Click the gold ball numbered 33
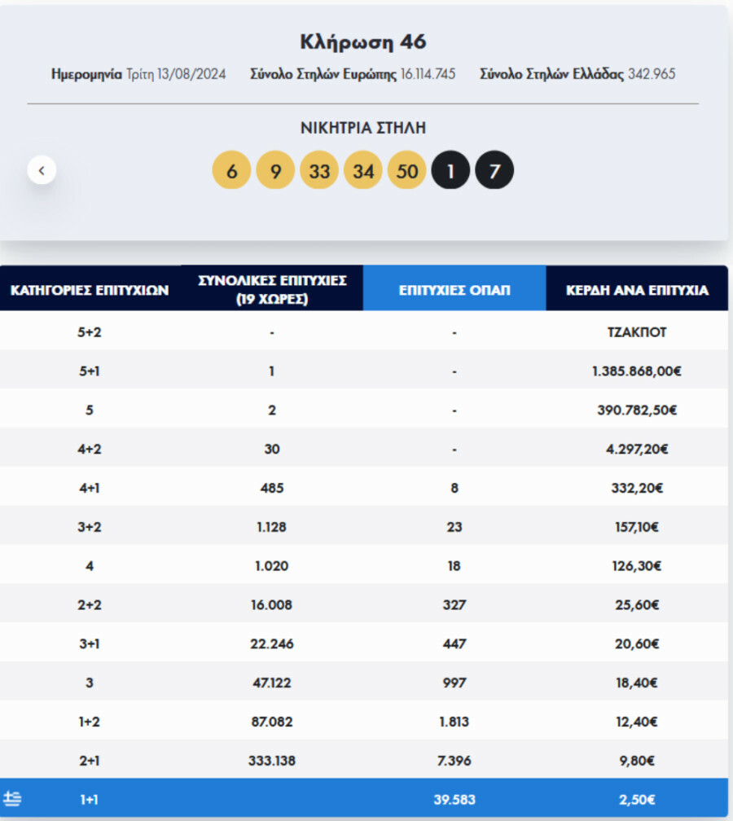This screenshot has width=733, height=821. click(x=318, y=169)
